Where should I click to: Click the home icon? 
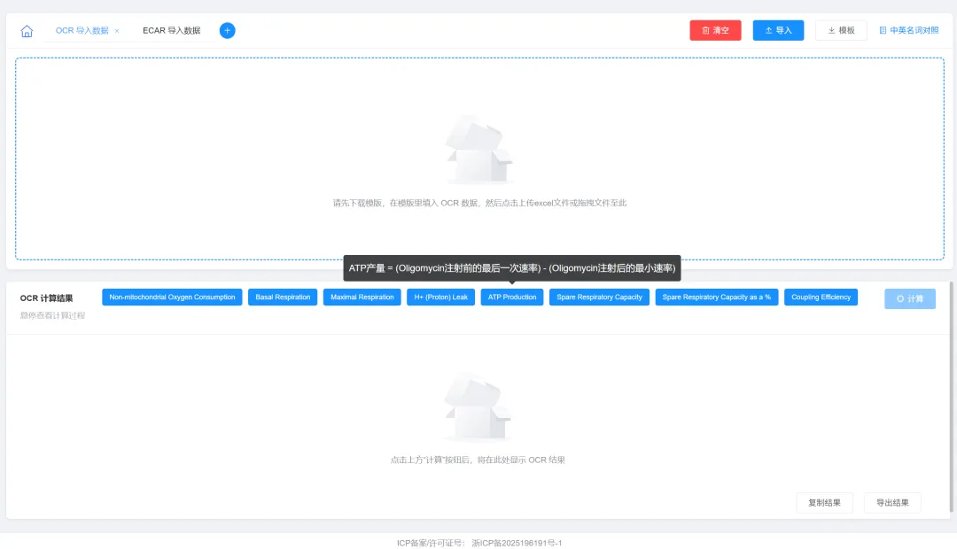point(27,31)
